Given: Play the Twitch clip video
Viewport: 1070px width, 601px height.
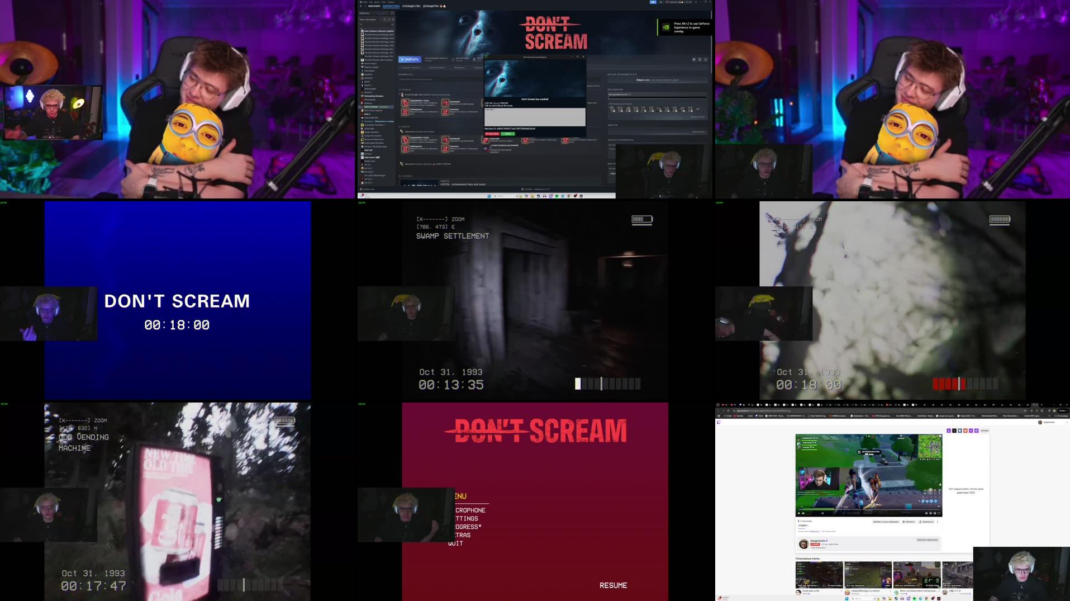Looking at the screenshot, I should [x=799, y=513].
